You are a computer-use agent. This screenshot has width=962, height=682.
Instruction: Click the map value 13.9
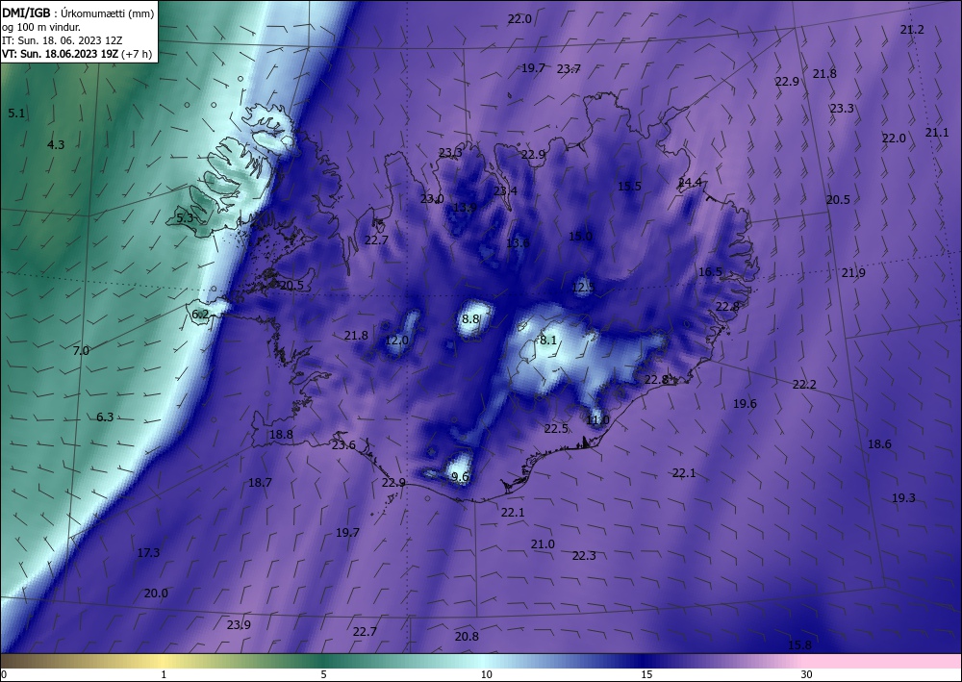(x=465, y=208)
